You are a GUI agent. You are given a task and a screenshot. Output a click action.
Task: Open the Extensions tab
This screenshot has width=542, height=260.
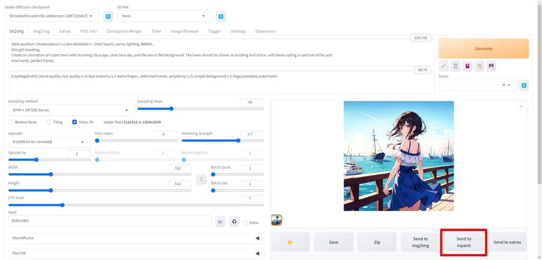(266, 31)
